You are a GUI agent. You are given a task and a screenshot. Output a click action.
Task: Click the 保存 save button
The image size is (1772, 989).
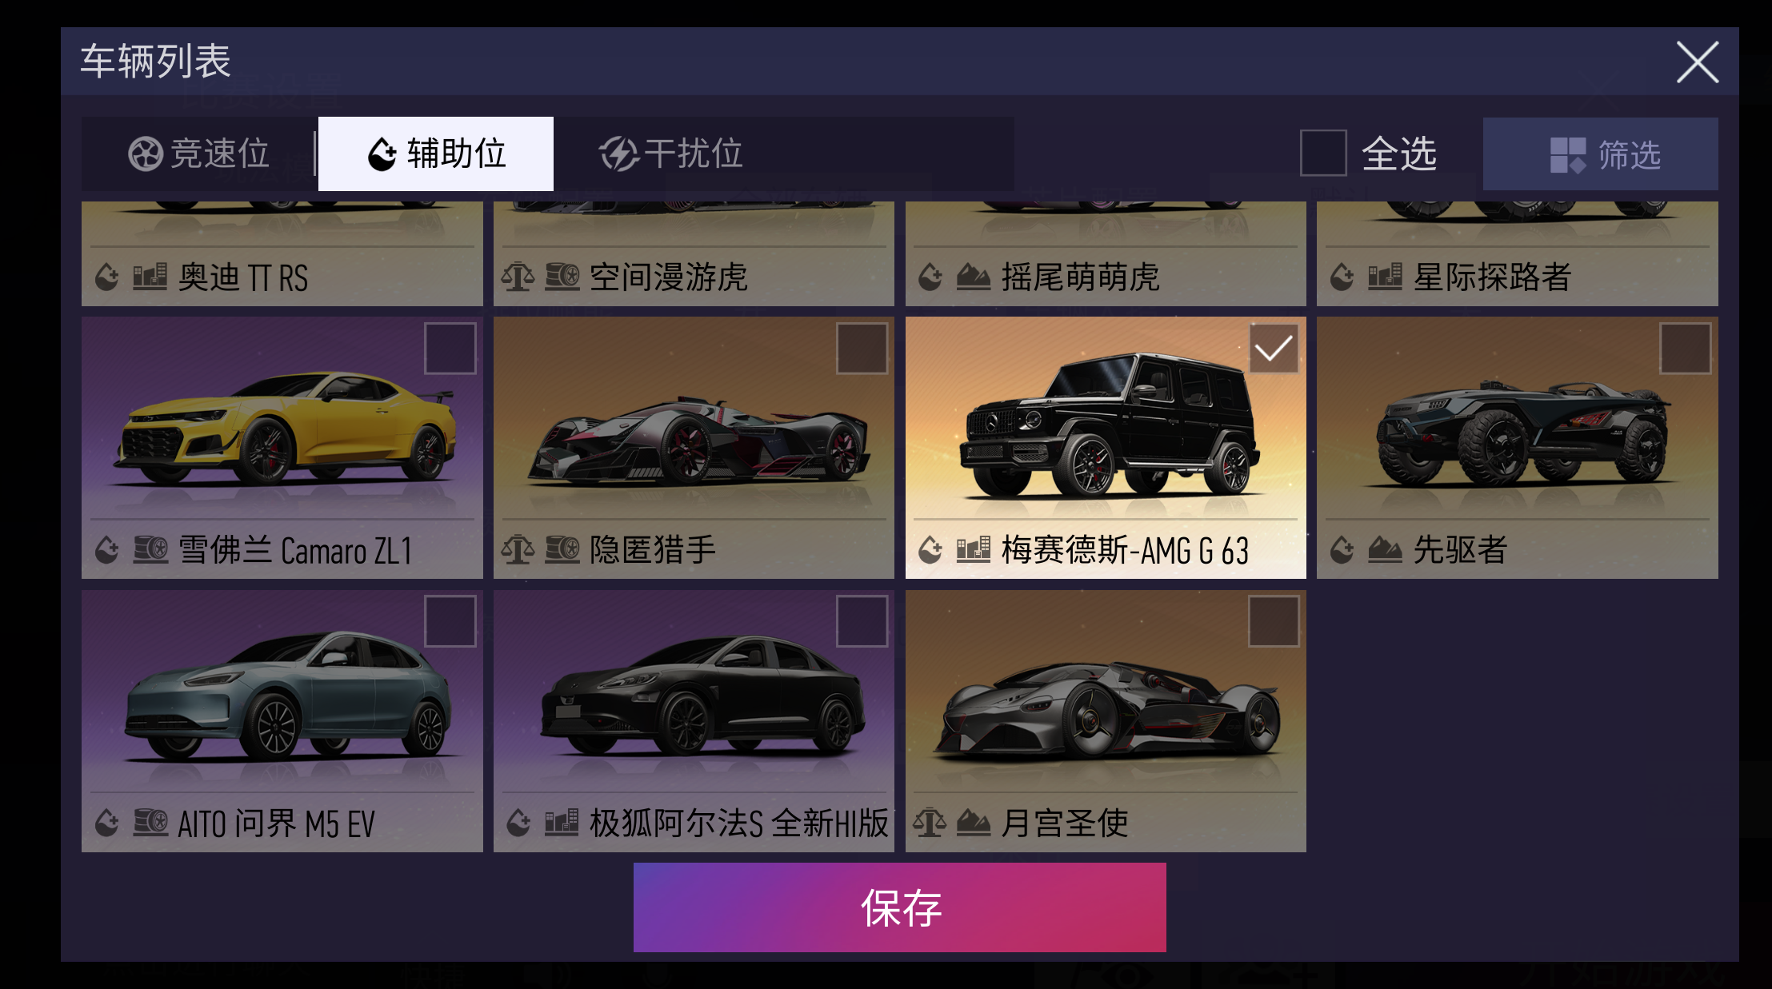[x=899, y=907]
